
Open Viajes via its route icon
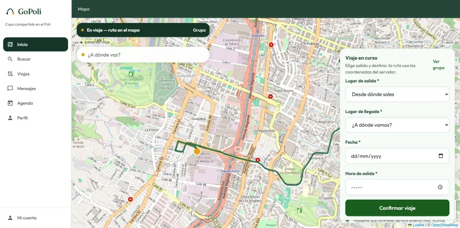10,74
